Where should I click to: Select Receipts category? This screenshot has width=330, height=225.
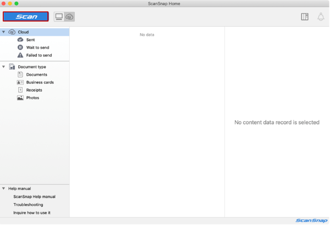(x=34, y=90)
